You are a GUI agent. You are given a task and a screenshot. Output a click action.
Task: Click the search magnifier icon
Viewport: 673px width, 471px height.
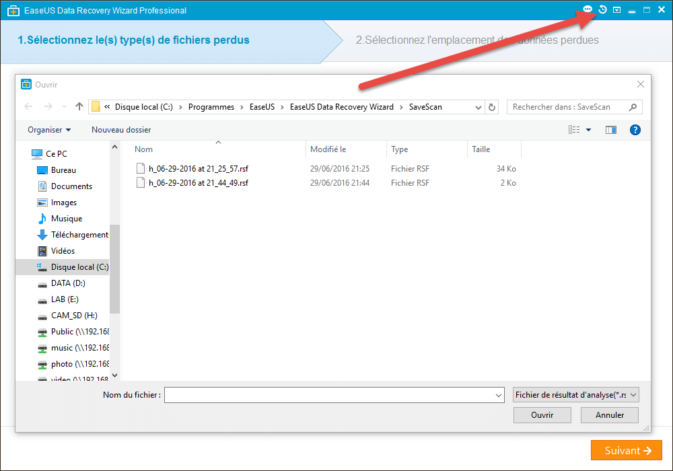tap(633, 107)
